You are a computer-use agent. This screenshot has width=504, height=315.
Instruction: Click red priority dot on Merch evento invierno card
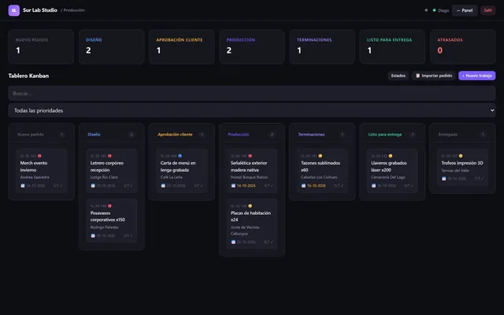[x=39, y=156]
